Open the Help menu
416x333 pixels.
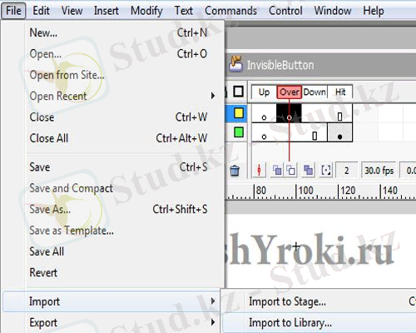[374, 11]
